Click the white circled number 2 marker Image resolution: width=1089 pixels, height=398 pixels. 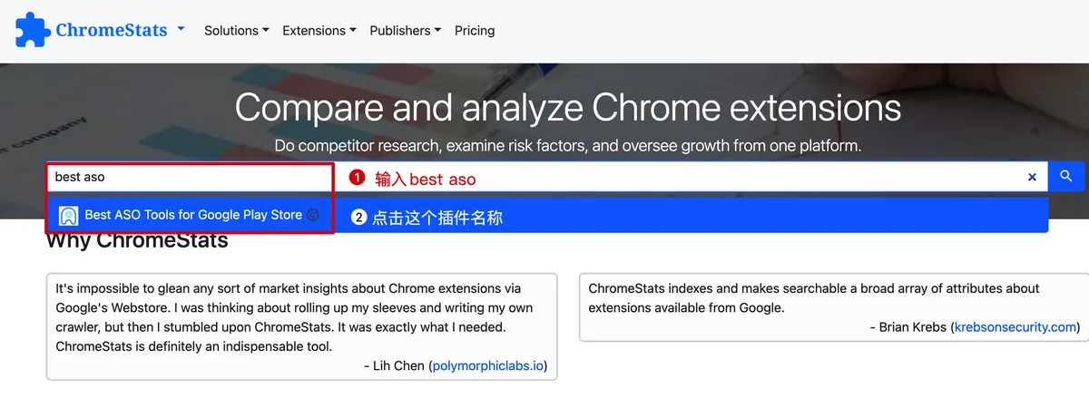pyautogui.click(x=359, y=218)
